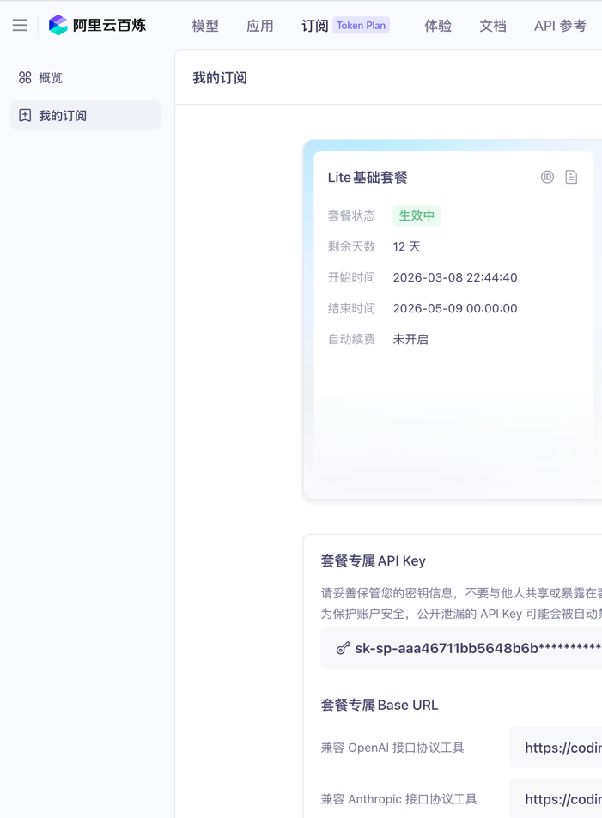
Task: Click the Lite基础套餐 card title
Action: pos(368,178)
